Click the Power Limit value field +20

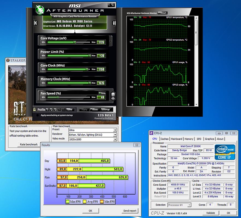(x=101, y=56)
